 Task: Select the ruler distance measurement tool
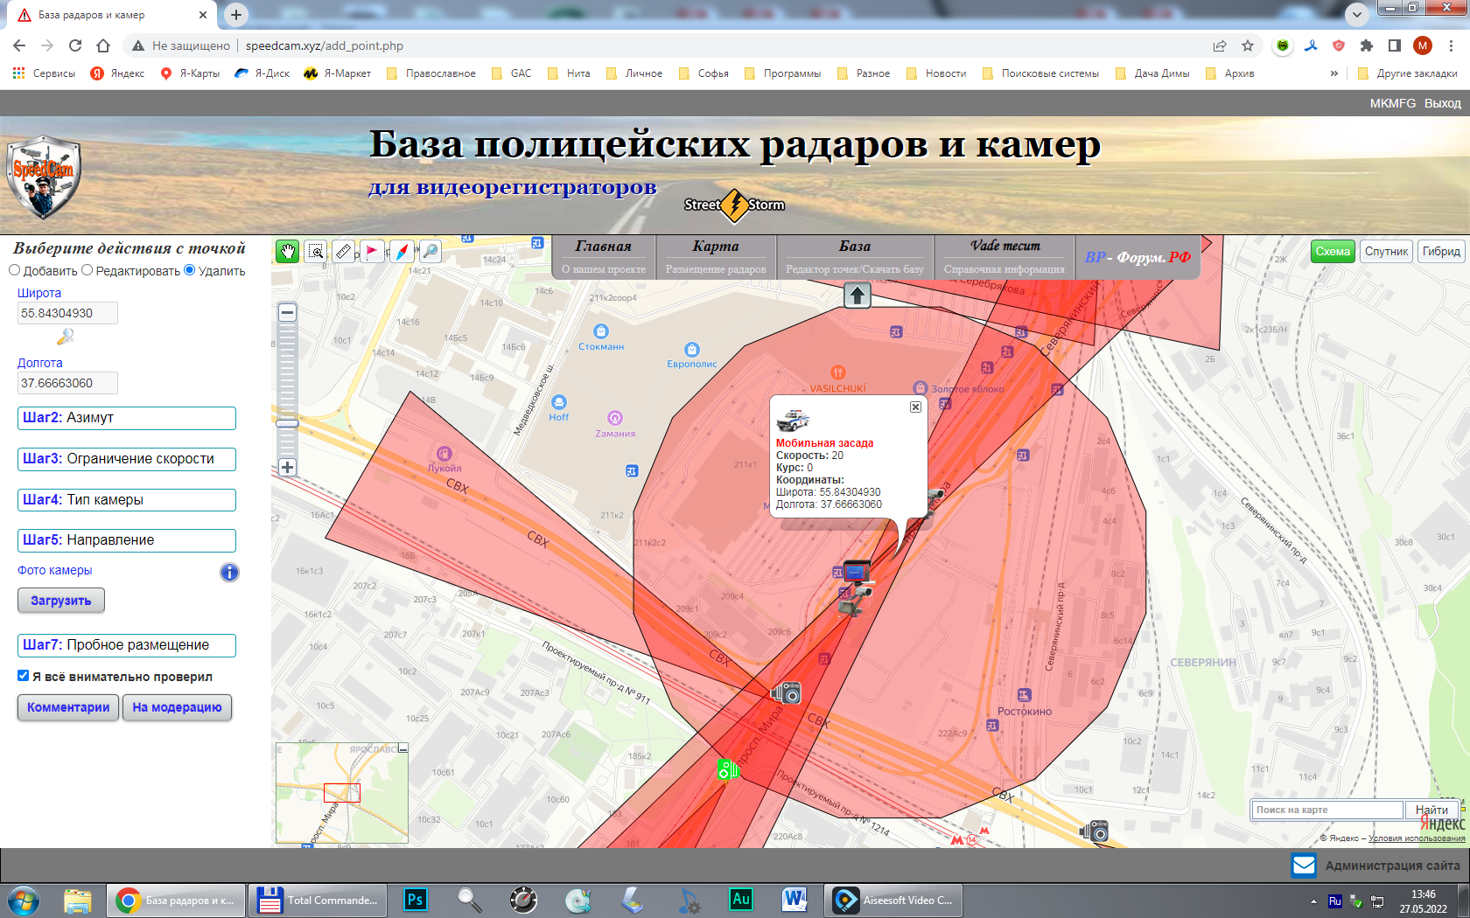(344, 252)
